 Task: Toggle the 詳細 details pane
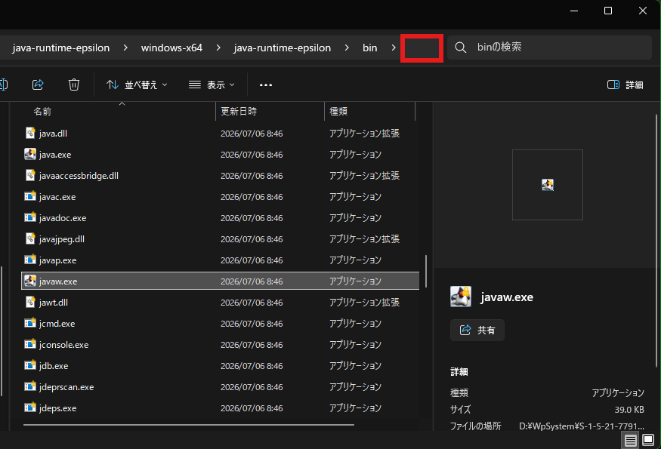(x=625, y=85)
